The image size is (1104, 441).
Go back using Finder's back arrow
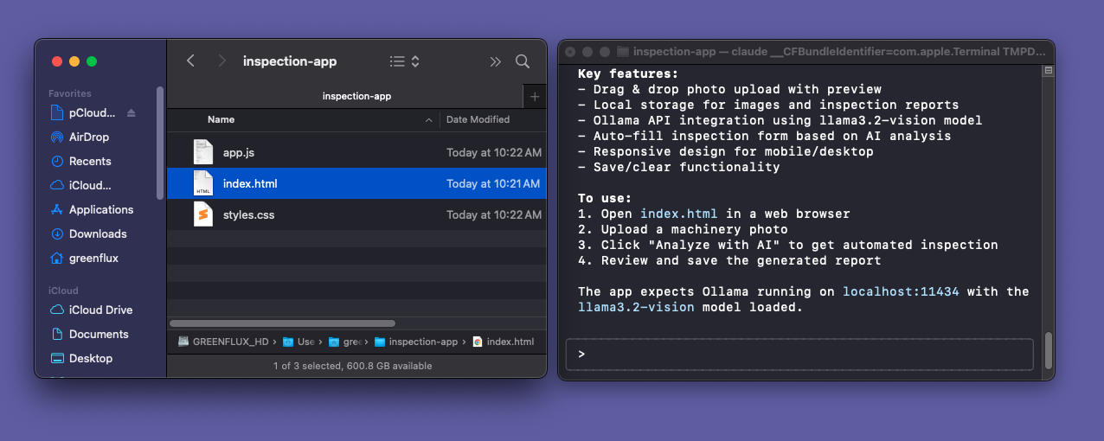tap(191, 61)
